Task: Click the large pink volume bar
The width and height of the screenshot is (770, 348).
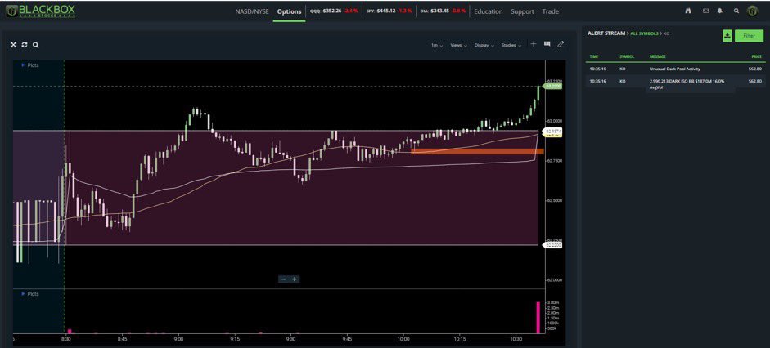Action: (538, 318)
